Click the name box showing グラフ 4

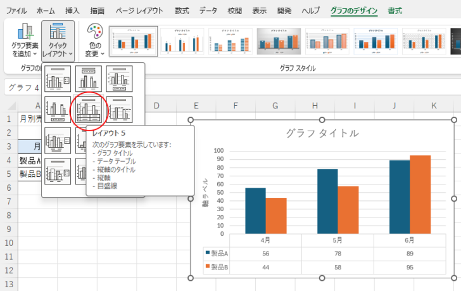23,87
